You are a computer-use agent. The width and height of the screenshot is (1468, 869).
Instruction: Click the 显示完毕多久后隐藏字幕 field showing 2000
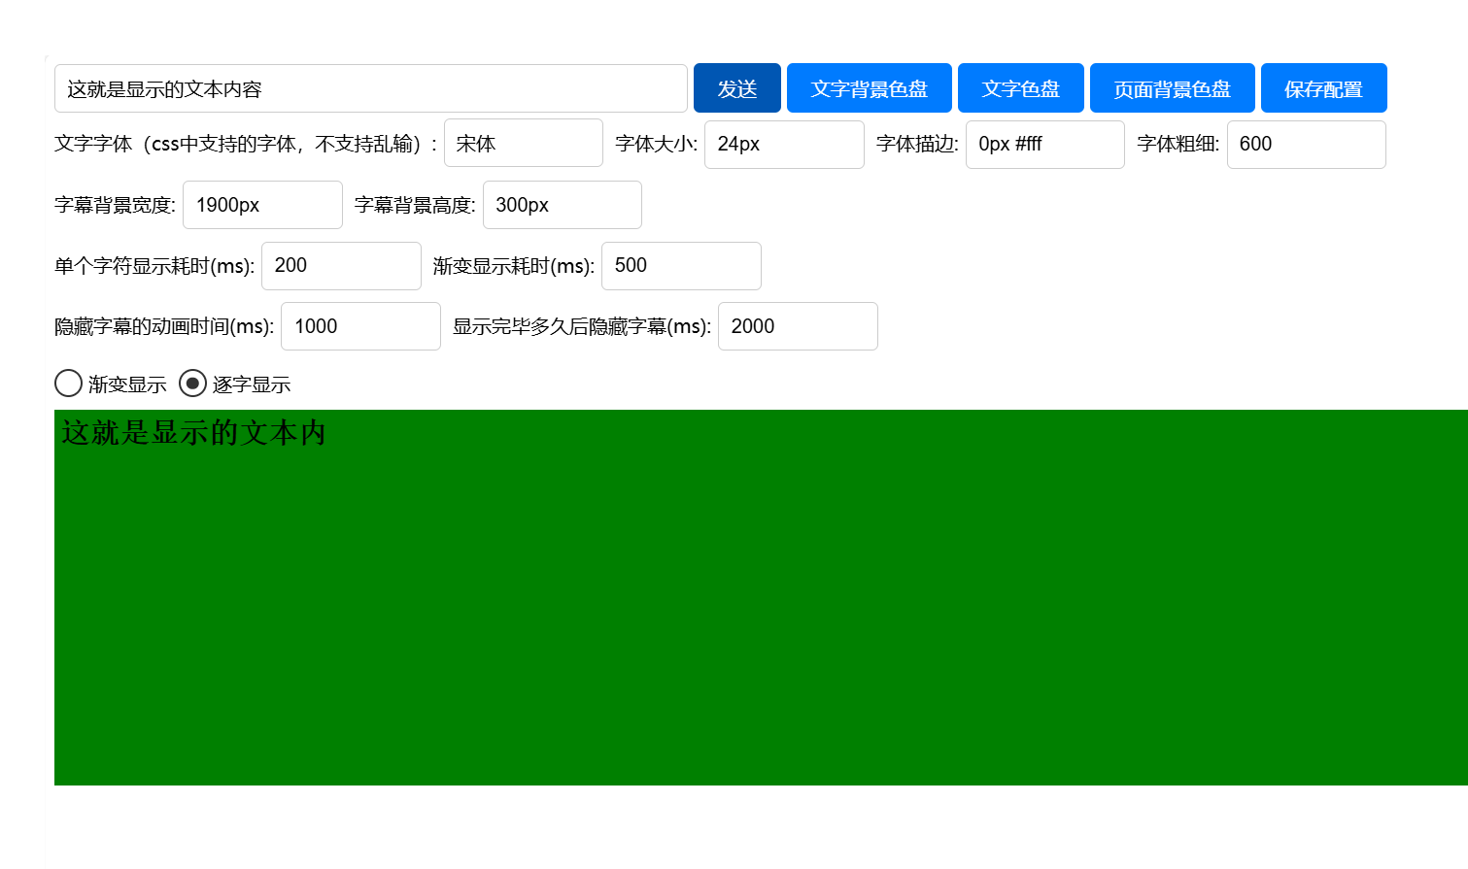798,326
